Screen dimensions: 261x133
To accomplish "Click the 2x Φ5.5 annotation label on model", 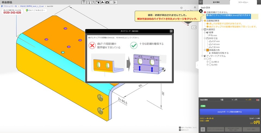I will coord(123,101).
